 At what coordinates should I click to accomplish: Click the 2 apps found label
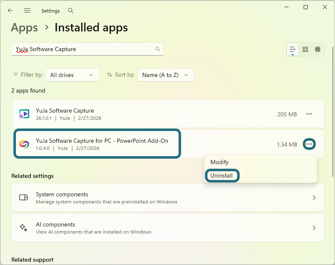point(28,91)
